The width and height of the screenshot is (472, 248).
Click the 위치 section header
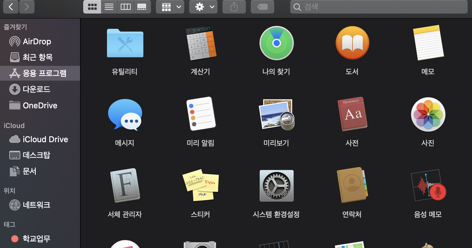click(10, 190)
